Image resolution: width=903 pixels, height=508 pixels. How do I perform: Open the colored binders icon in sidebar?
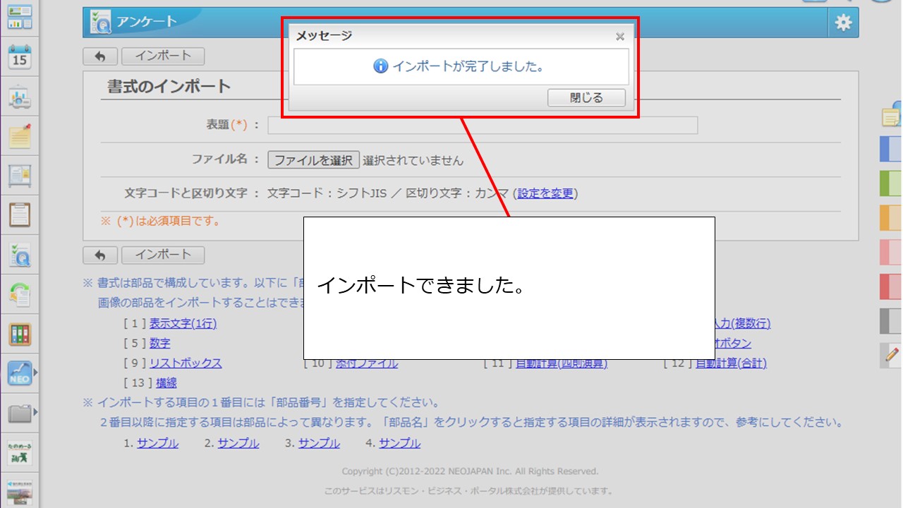click(20, 334)
